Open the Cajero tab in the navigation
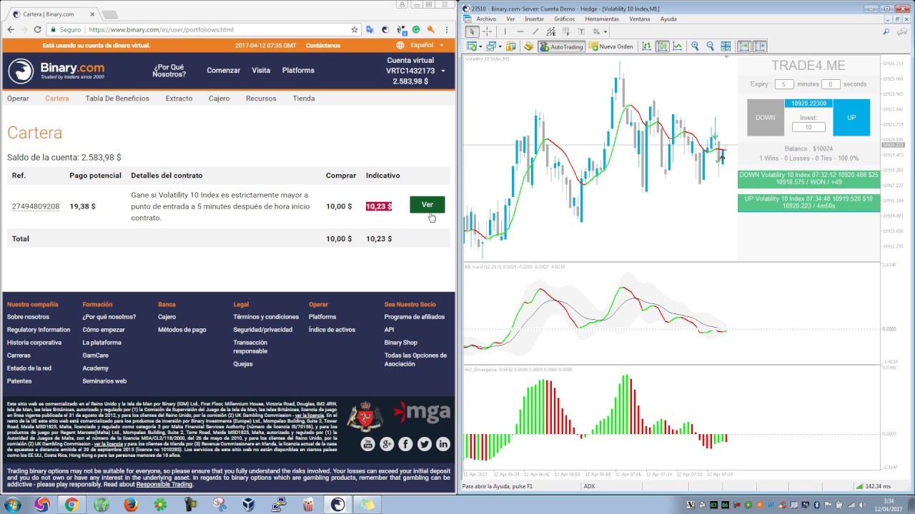Viewport: 915px width, 514px height. point(219,99)
